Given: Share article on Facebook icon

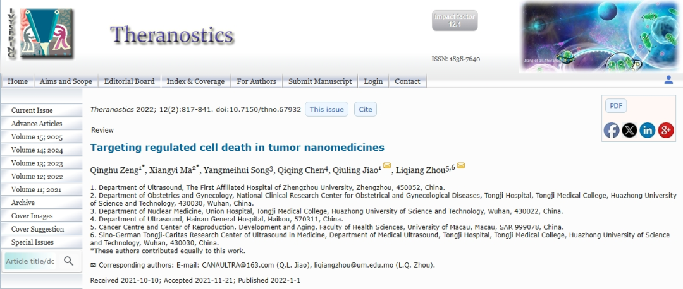Looking at the screenshot, I should pos(611,130).
